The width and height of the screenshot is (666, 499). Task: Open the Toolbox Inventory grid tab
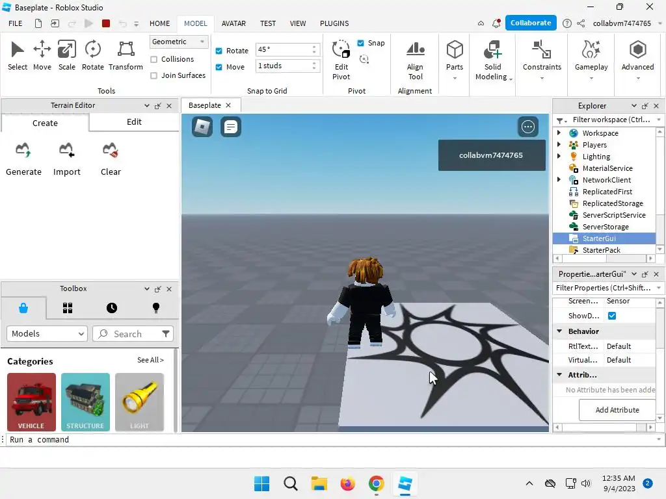[x=68, y=308]
